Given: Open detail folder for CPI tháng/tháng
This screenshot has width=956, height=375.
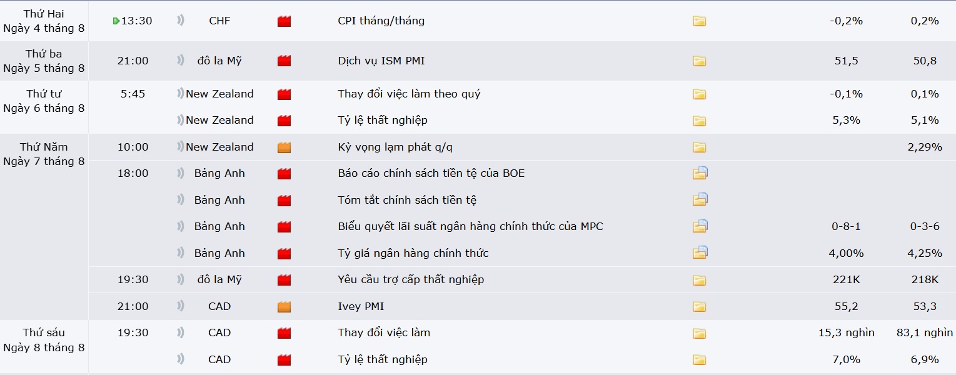Looking at the screenshot, I should click(699, 21).
